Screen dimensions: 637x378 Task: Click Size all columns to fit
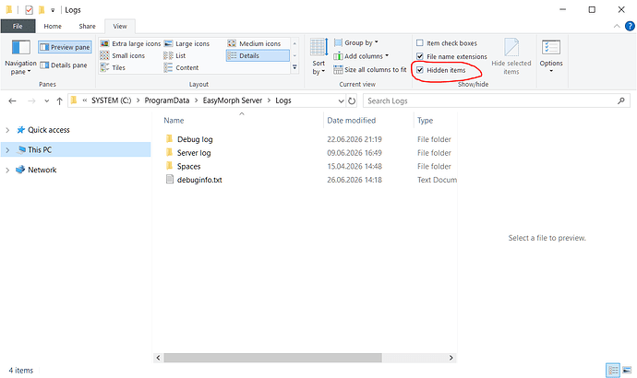(x=370, y=70)
